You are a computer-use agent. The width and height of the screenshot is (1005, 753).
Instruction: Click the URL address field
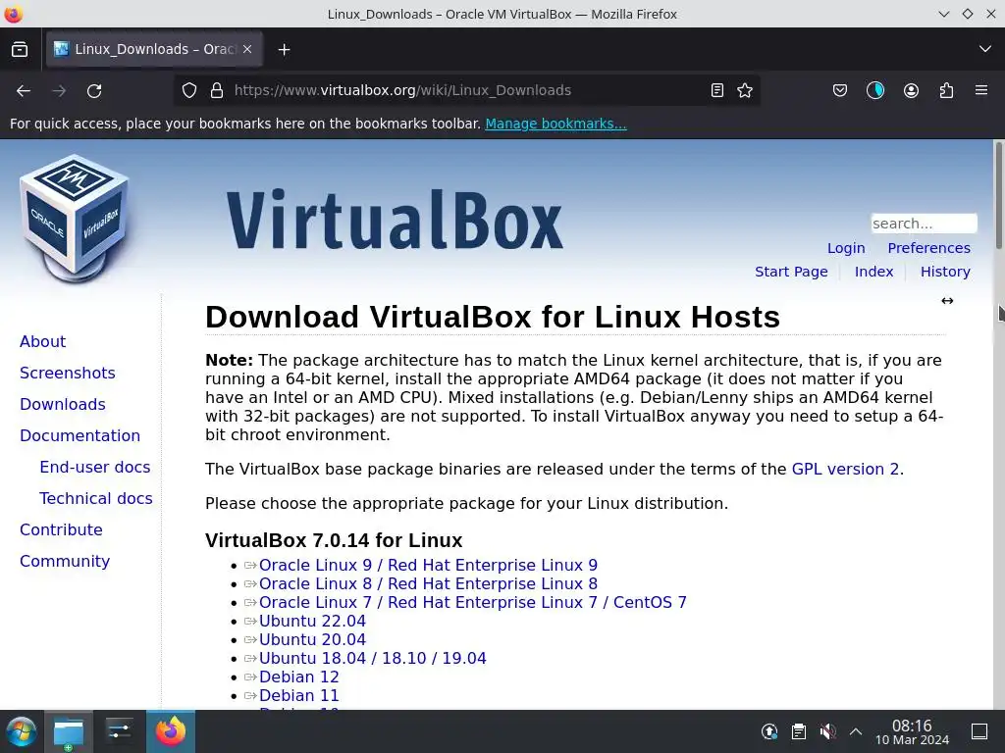click(466, 90)
